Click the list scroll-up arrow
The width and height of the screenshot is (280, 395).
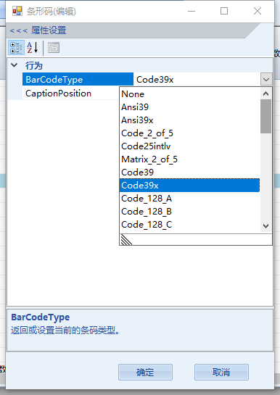coord(266,93)
